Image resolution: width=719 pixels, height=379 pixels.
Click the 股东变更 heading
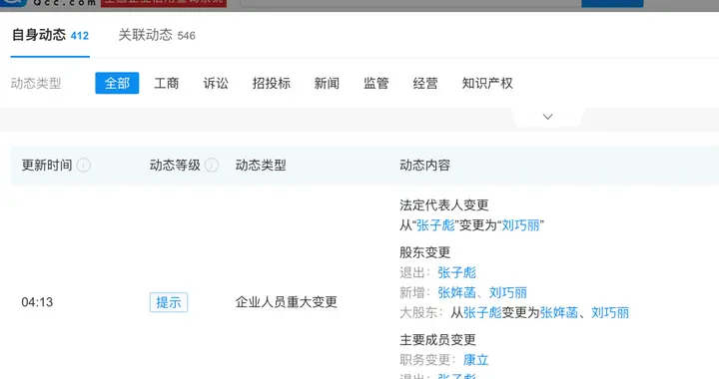tap(424, 252)
